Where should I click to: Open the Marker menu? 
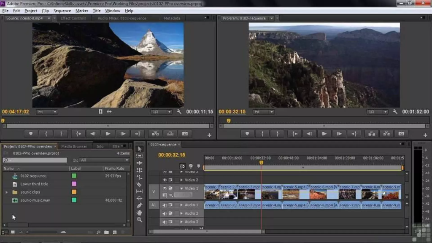pos(81,11)
